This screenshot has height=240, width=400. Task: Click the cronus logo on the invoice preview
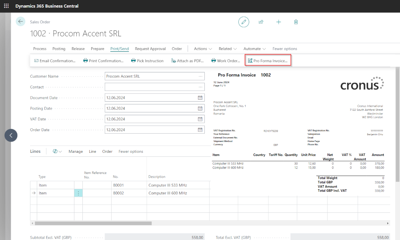[362, 84]
